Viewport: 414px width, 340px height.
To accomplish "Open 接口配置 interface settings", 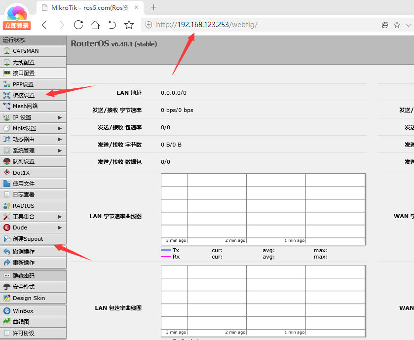I will tap(33, 73).
